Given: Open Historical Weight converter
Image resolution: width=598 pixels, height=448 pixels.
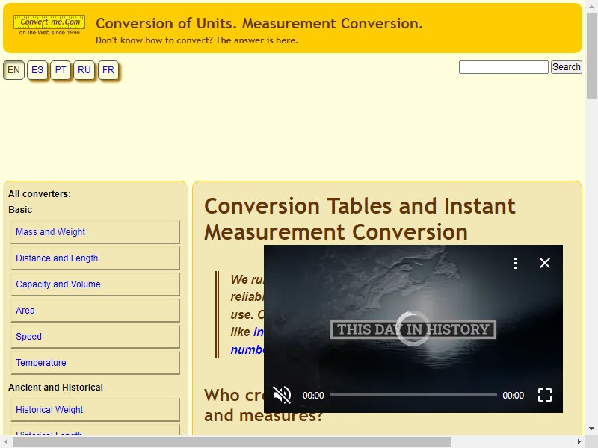Looking at the screenshot, I should 95,409.
